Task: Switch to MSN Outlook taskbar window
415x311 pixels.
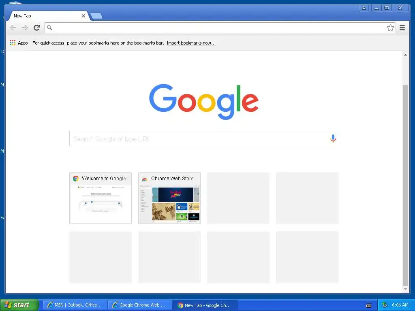Action: point(75,305)
